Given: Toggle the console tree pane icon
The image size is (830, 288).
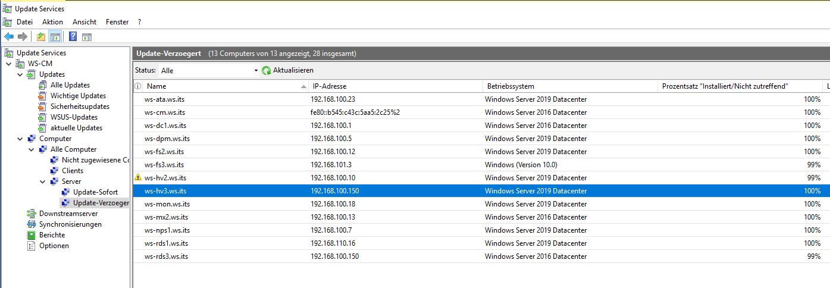Looking at the screenshot, I should 55,37.
